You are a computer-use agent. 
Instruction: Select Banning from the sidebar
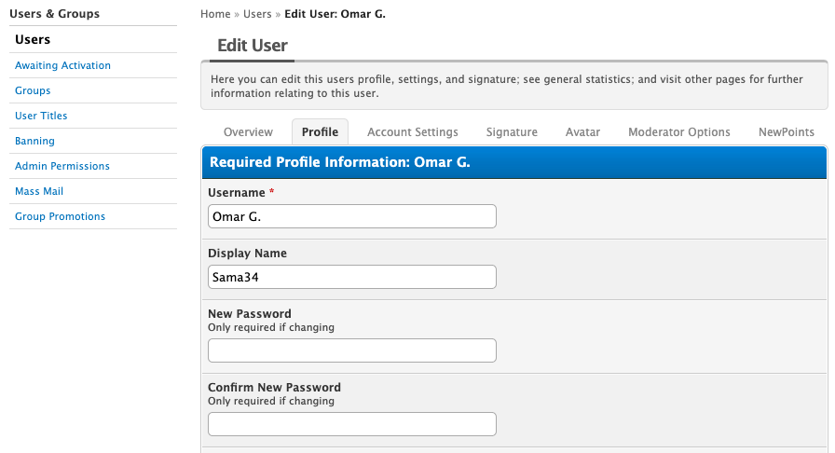34,141
